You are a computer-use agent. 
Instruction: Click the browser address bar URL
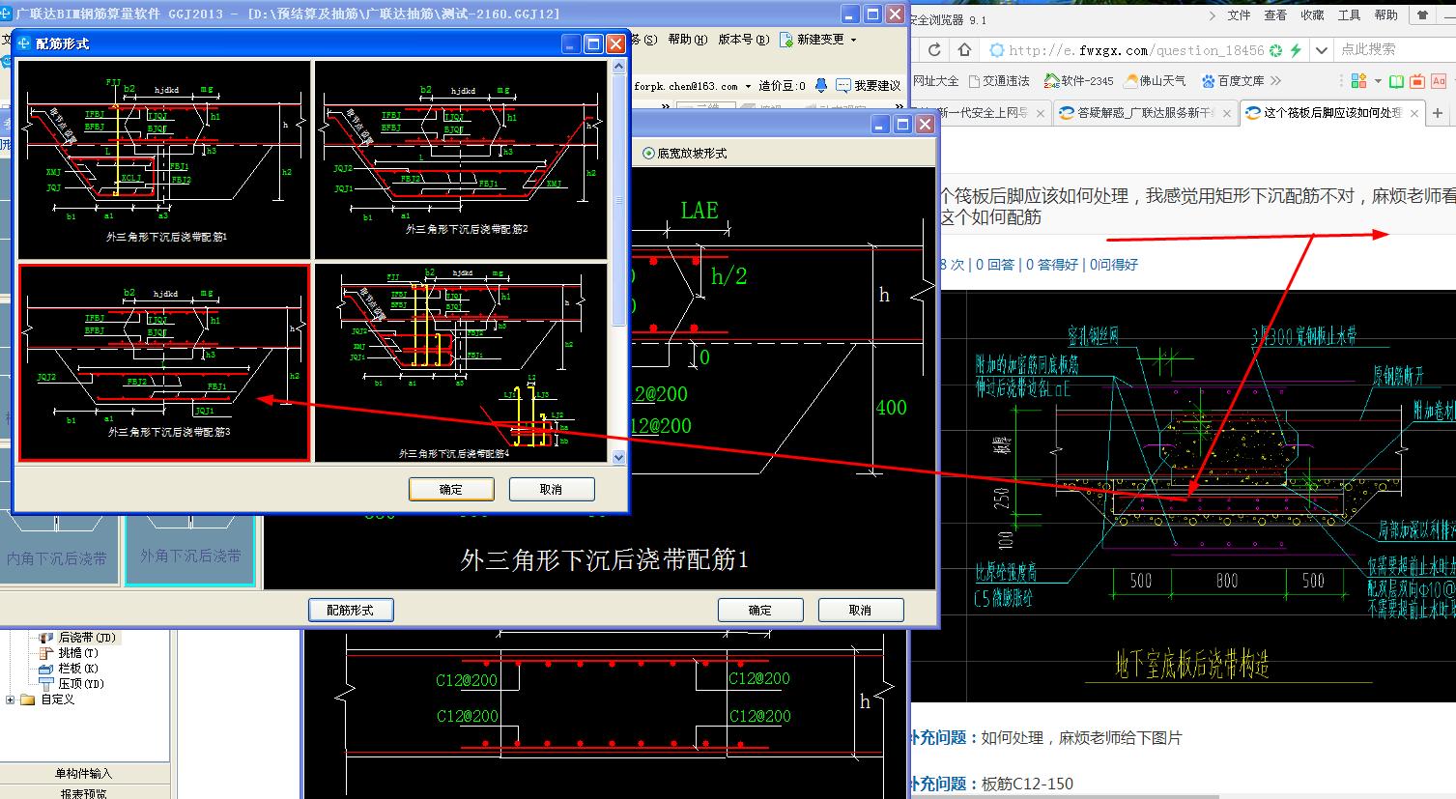tap(1136, 50)
